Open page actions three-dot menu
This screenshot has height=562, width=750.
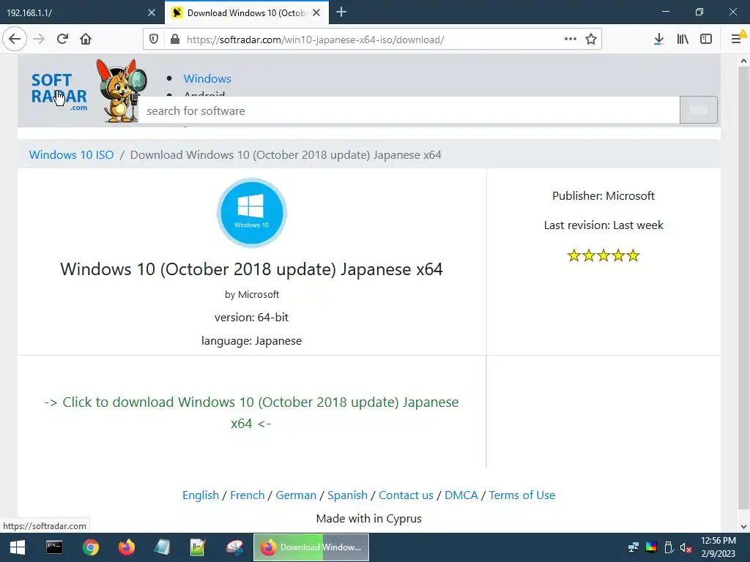(570, 40)
